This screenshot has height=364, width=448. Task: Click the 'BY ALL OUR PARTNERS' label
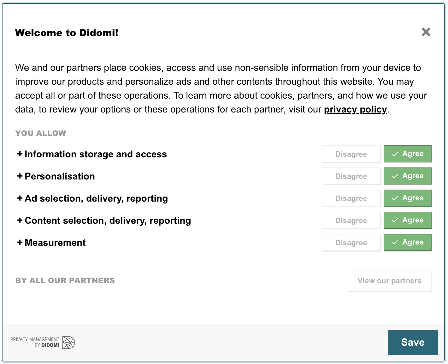[65, 281]
